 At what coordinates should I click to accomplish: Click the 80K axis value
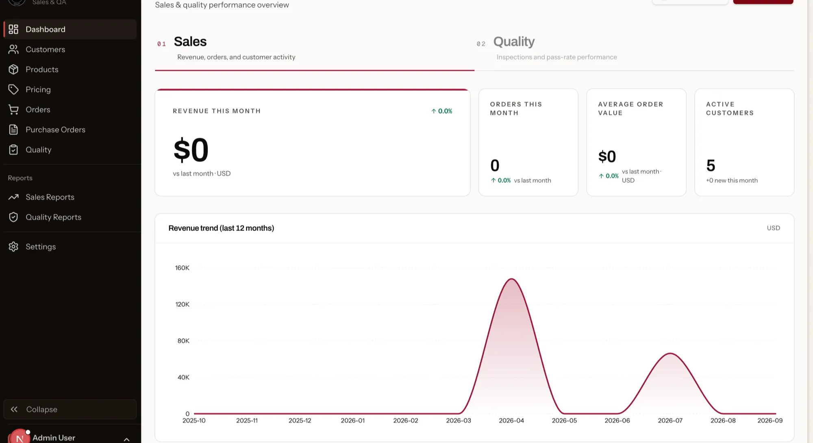coord(183,341)
